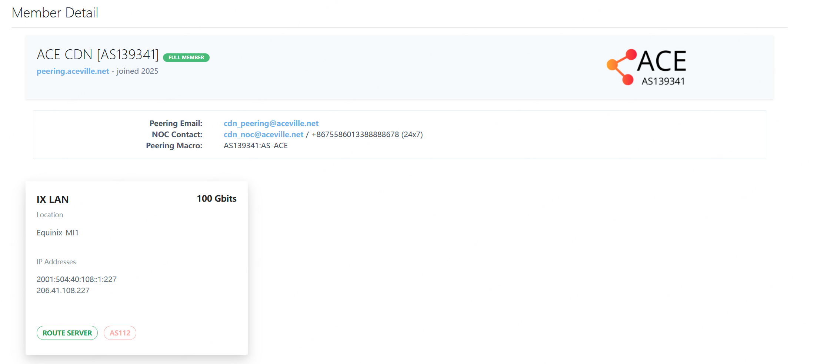Screen dimensions: 817x364
Task: Click the Member Detail page heading
Action: pyautogui.click(x=55, y=13)
